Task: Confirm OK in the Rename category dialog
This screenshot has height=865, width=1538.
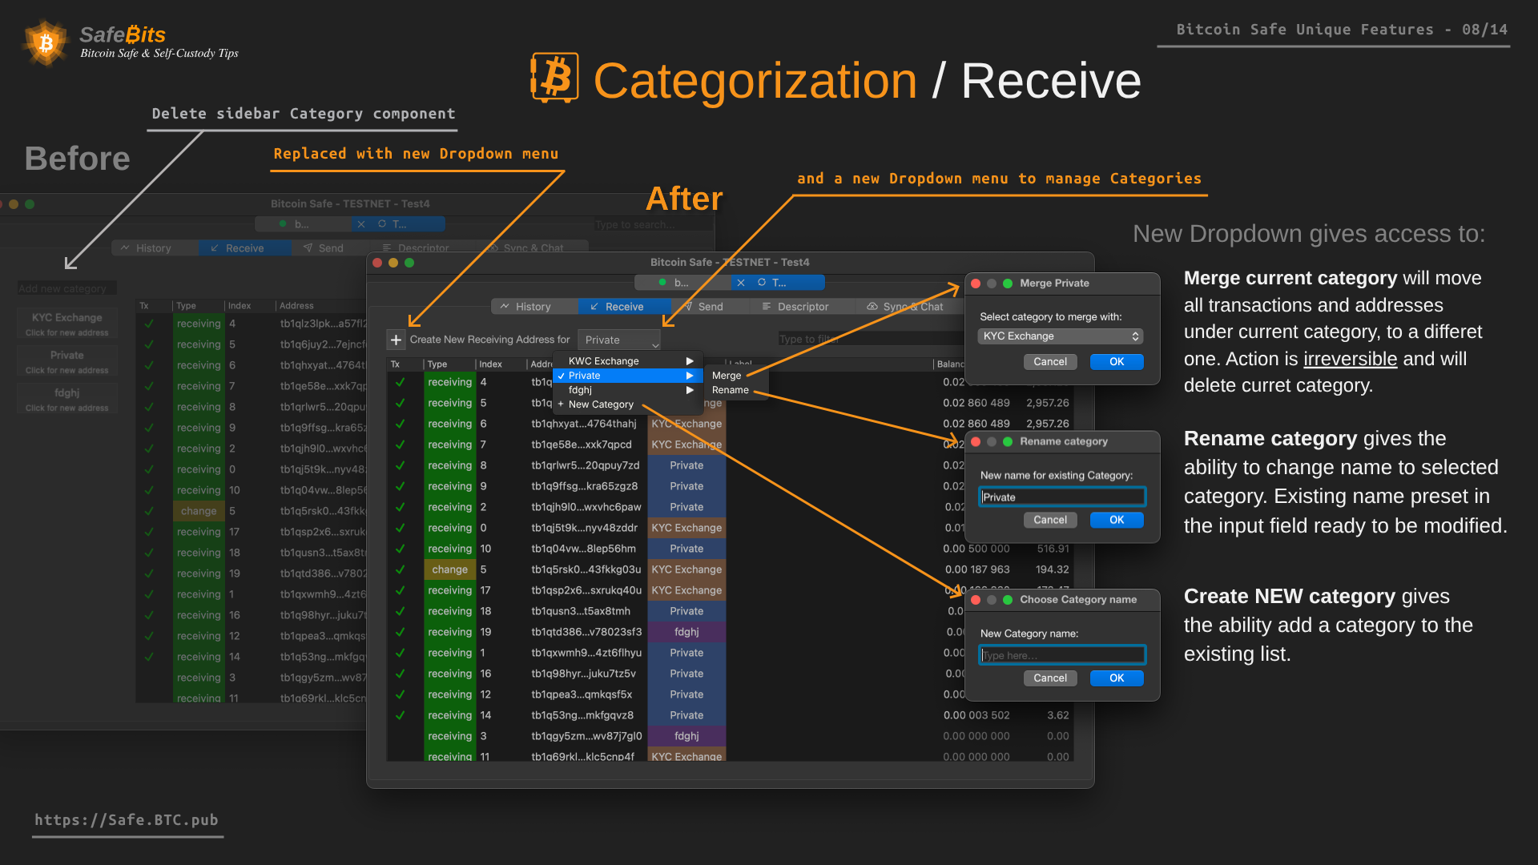Action: [1117, 520]
